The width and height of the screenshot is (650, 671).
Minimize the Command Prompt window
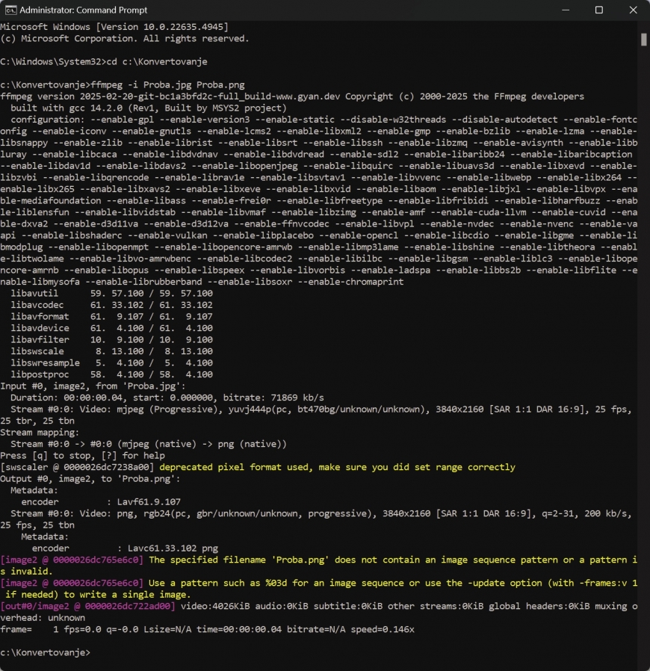tap(566, 10)
